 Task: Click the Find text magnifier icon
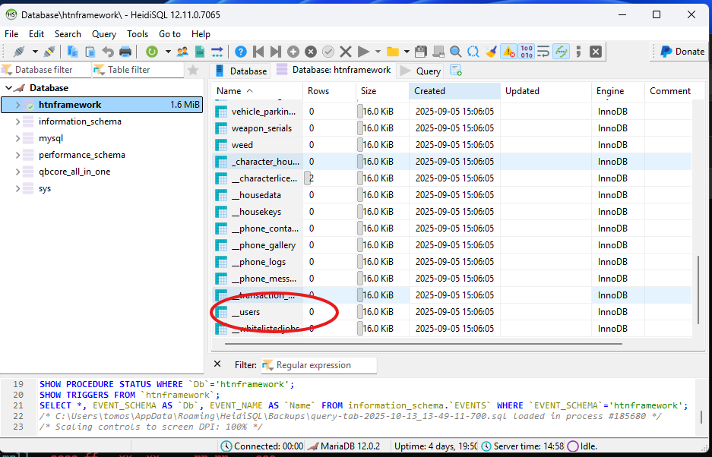pyautogui.click(x=455, y=52)
